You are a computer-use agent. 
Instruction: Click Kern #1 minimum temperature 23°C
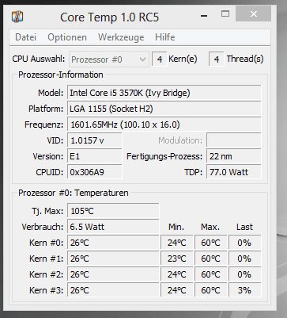click(177, 259)
